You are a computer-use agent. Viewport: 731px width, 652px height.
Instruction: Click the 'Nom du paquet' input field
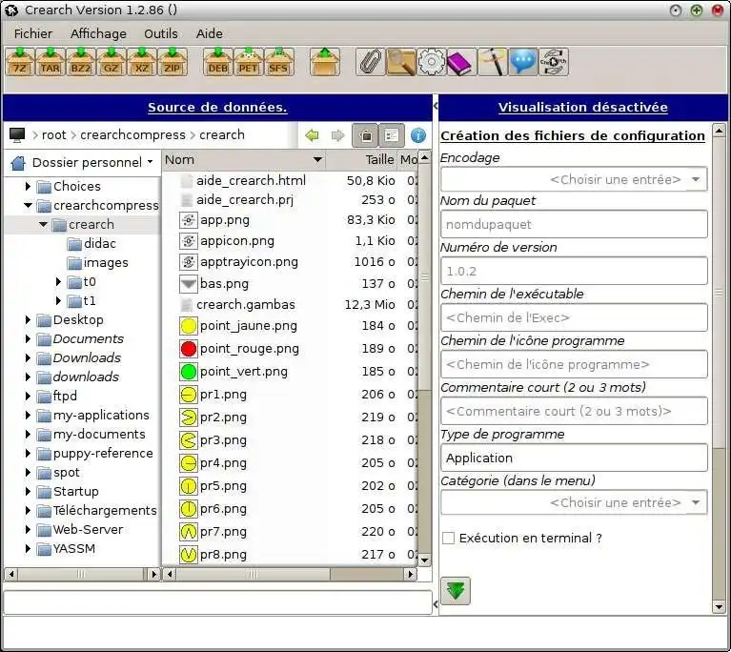tap(574, 224)
